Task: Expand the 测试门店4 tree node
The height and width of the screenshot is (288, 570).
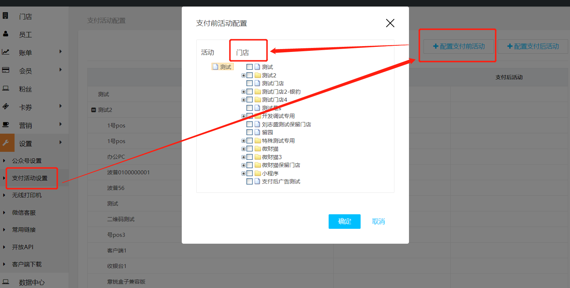Action: pos(244,100)
